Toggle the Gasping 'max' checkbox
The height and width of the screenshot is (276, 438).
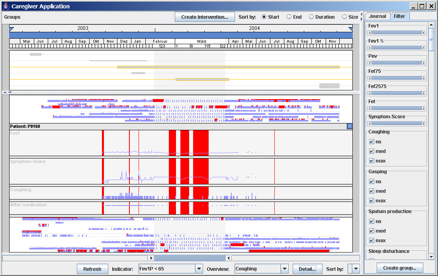(x=372, y=201)
